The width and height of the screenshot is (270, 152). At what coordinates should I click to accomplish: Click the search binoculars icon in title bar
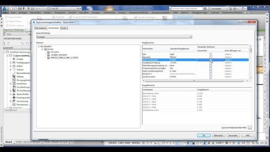[x=205, y=8]
